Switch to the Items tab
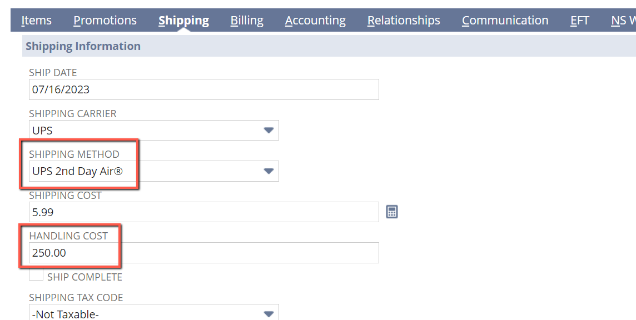This screenshot has width=636, height=320. pos(36,20)
